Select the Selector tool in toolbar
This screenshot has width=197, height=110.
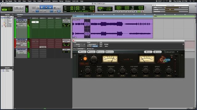coord(46,7)
